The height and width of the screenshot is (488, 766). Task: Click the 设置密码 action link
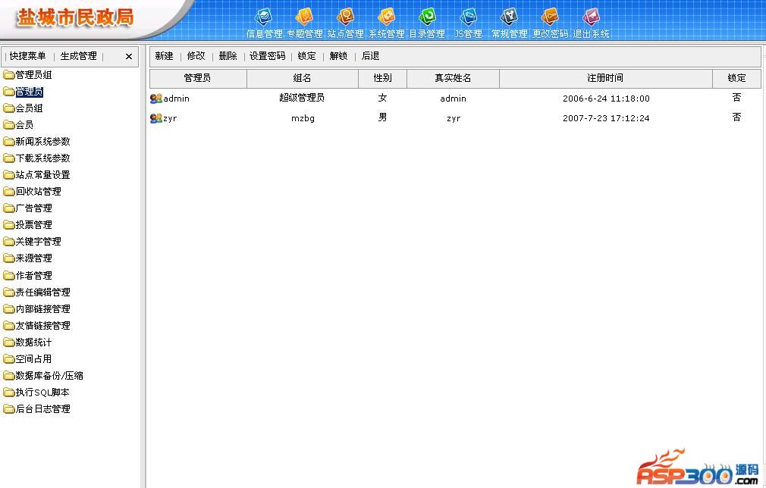pos(267,56)
